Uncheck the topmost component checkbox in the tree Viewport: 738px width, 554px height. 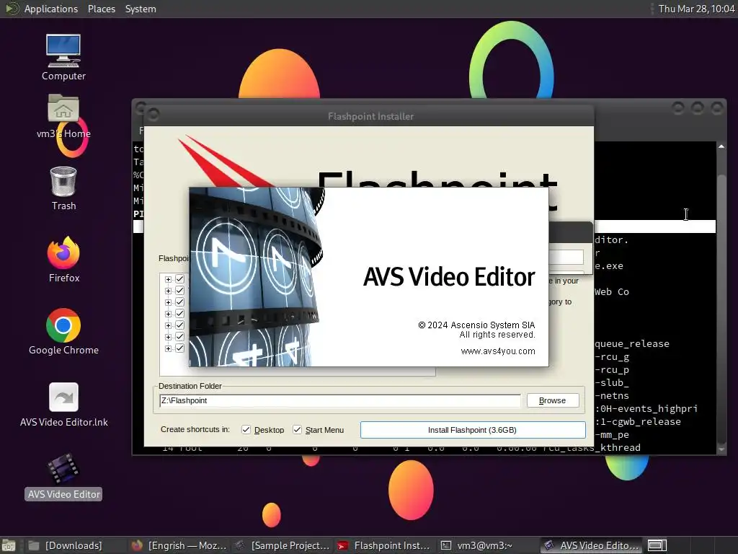click(179, 279)
